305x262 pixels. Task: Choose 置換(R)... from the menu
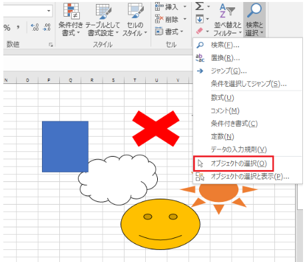pyautogui.click(x=225, y=58)
